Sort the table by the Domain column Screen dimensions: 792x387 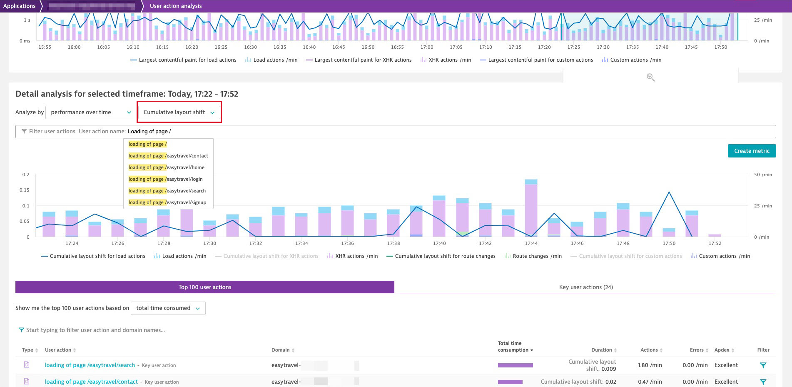click(283, 350)
